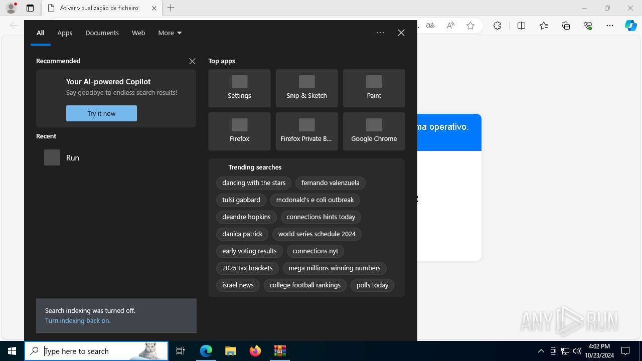Search trending connections nyt

[x=315, y=251]
